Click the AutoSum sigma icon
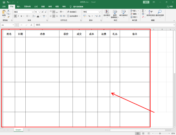The width and height of the screenshot is (176, 135). tap(143, 11)
